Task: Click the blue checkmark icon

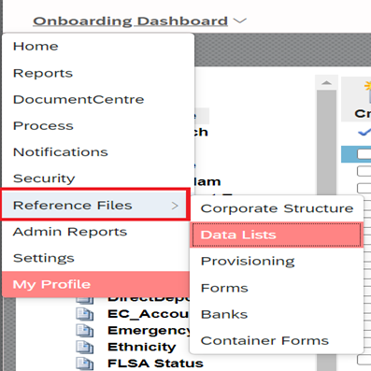Action: click(x=364, y=132)
